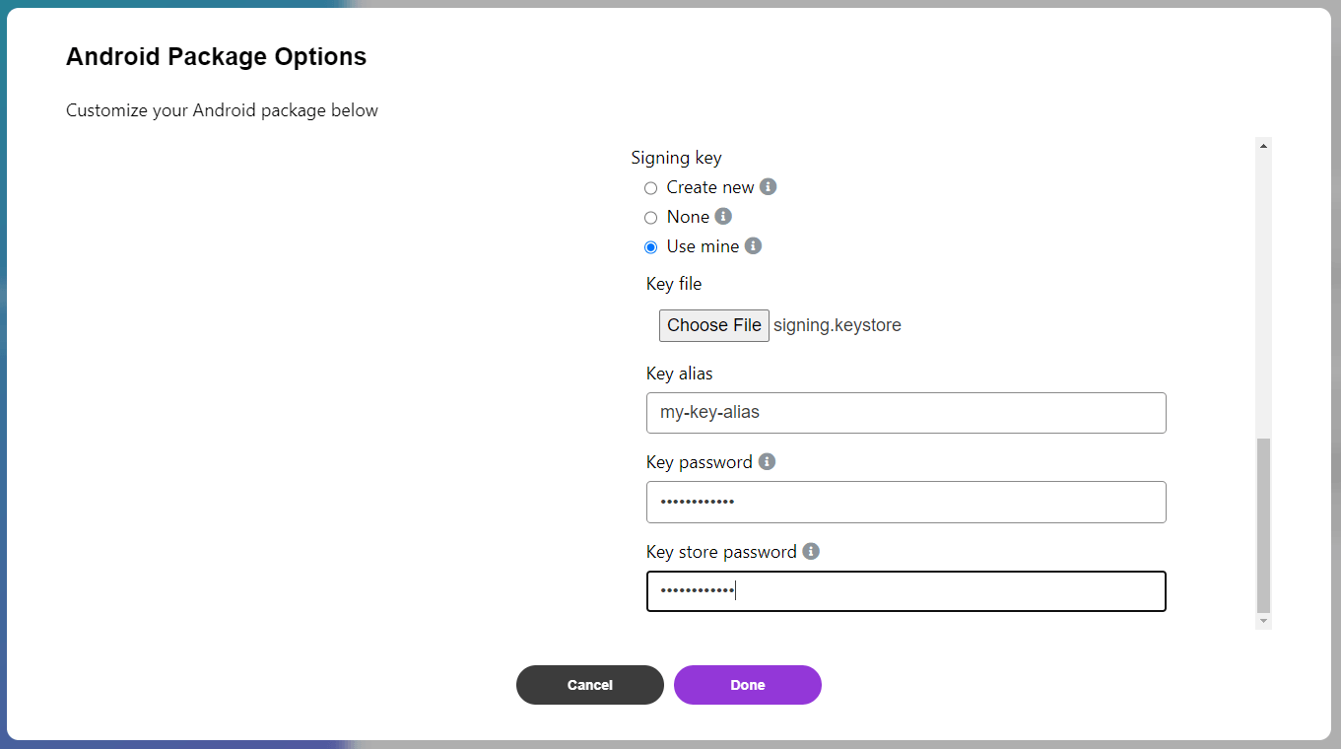Click the signing.keystore file name text
The width and height of the screenshot is (1341, 749).
click(x=838, y=325)
